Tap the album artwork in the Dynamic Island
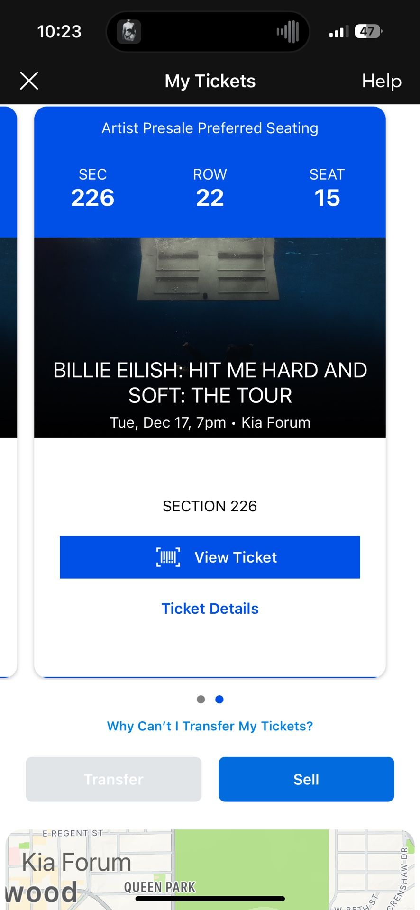 (128, 32)
